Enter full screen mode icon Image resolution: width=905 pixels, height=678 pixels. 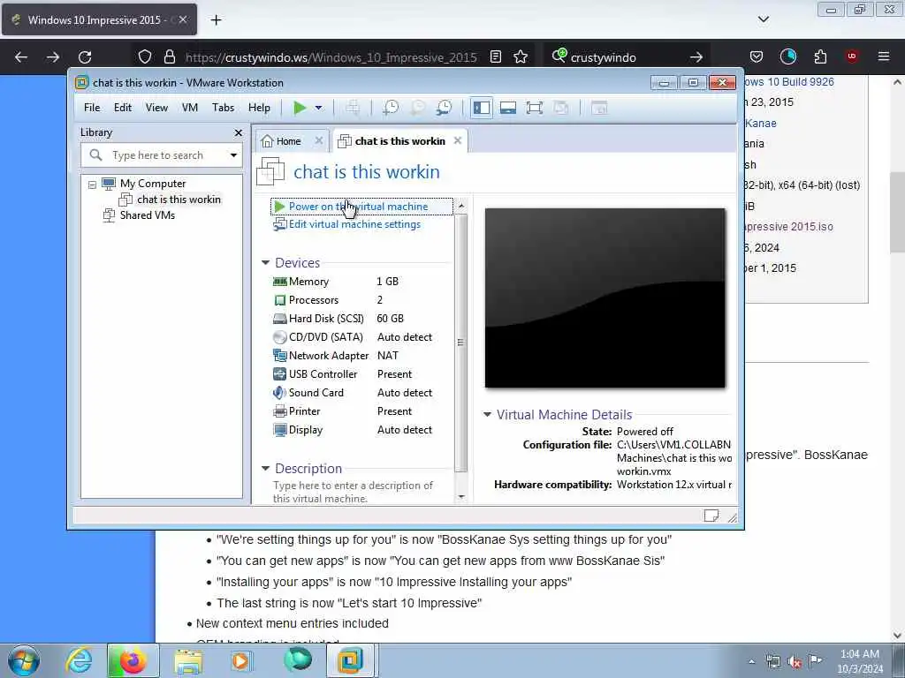[535, 108]
